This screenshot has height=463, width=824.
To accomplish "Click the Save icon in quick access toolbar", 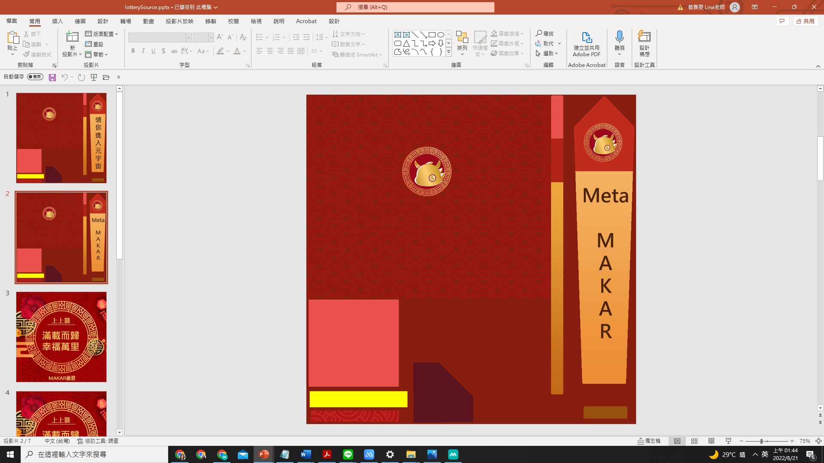I will [52, 78].
